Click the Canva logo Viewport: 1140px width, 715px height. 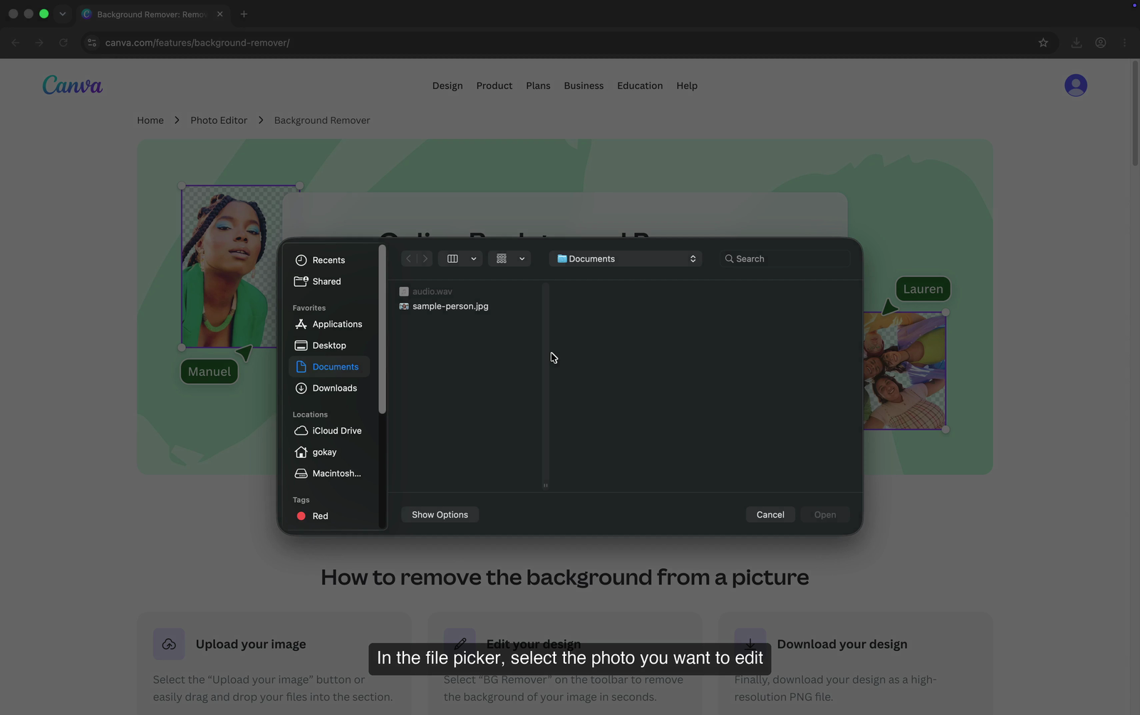[x=72, y=85]
